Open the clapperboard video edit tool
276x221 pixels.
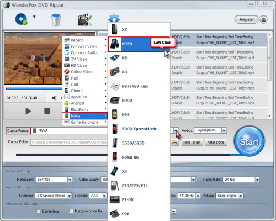point(84,19)
